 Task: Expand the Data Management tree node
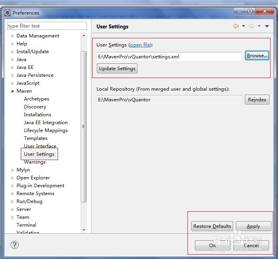point(12,36)
